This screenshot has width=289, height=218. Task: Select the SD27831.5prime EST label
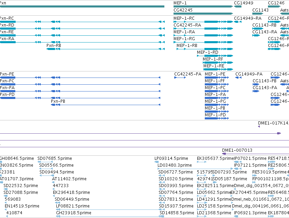[176, 199]
